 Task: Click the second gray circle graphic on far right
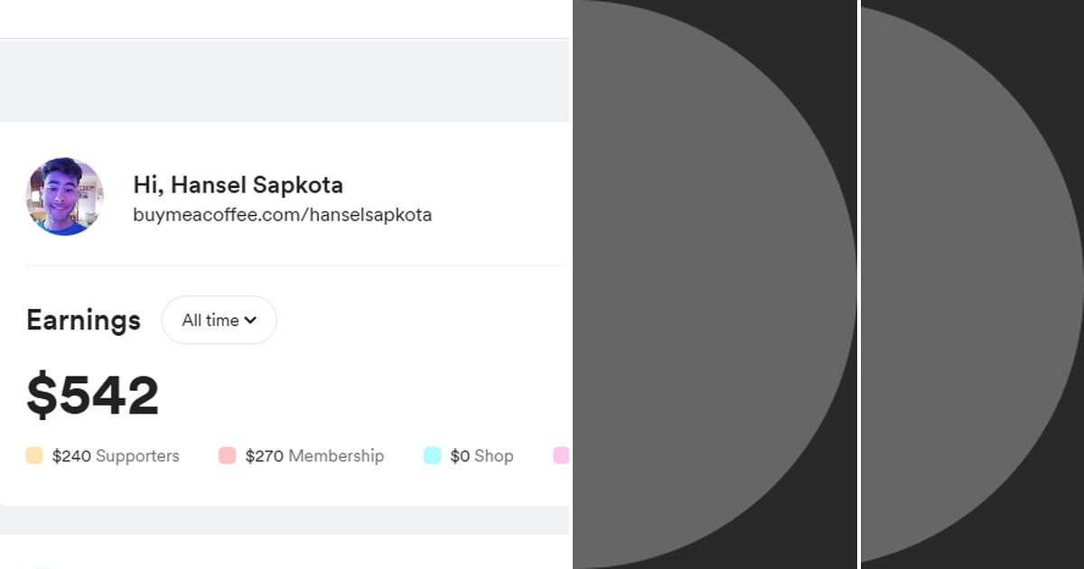967,284
